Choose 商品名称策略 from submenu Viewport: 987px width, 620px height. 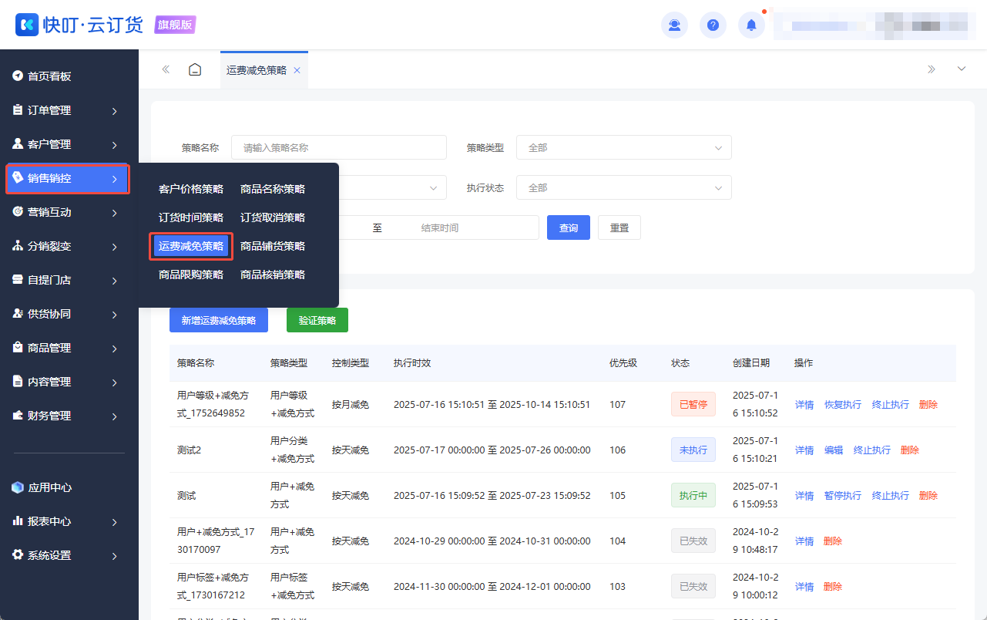(273, 189)
